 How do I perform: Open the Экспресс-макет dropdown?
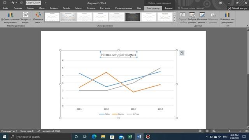click(x=25, y=18)
